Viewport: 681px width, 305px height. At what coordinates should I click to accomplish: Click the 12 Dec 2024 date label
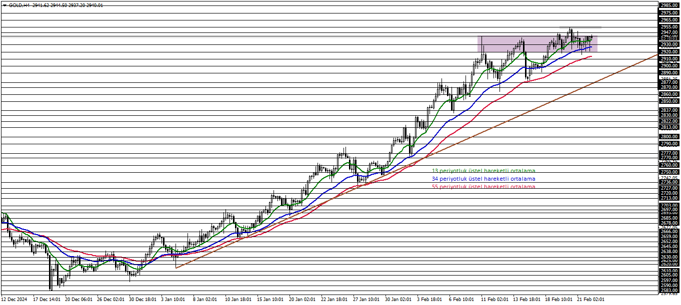[14, 300]
